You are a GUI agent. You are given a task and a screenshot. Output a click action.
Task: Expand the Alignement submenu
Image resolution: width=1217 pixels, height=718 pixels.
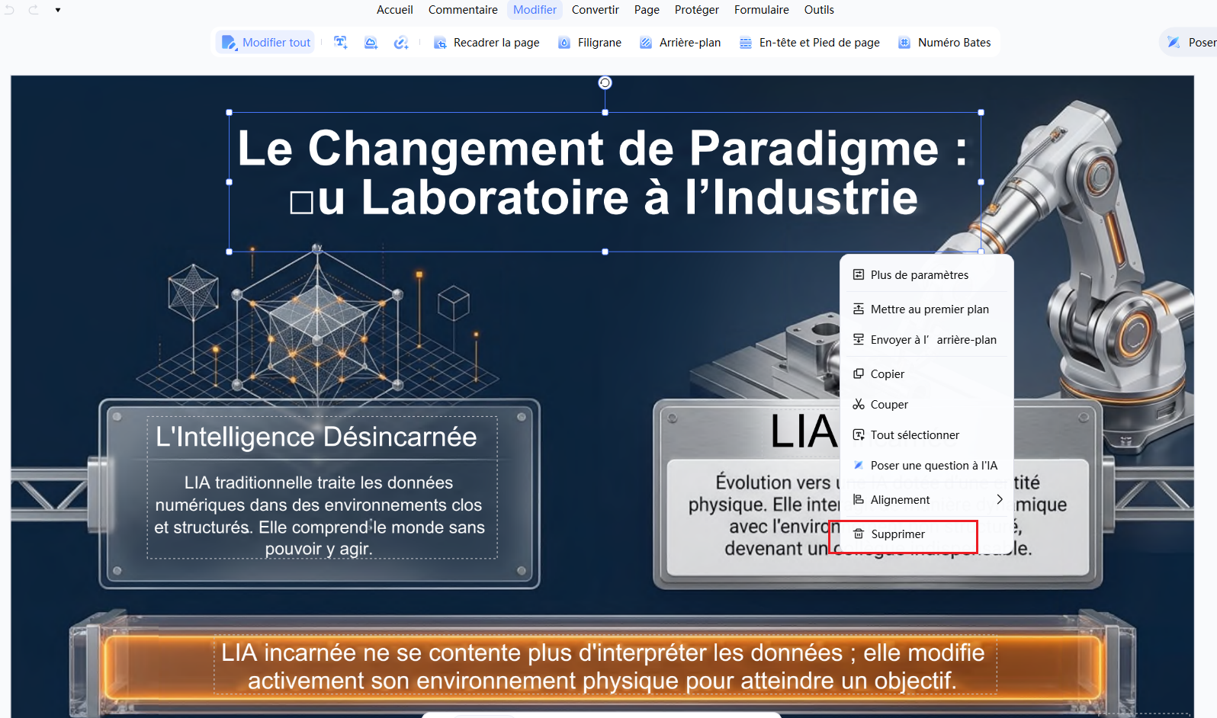[926, 500]
